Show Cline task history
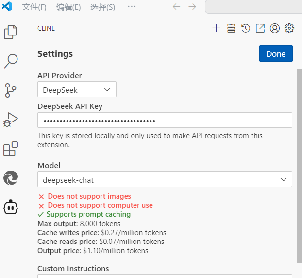Screen dimensions: 302x278 (246, 28)
